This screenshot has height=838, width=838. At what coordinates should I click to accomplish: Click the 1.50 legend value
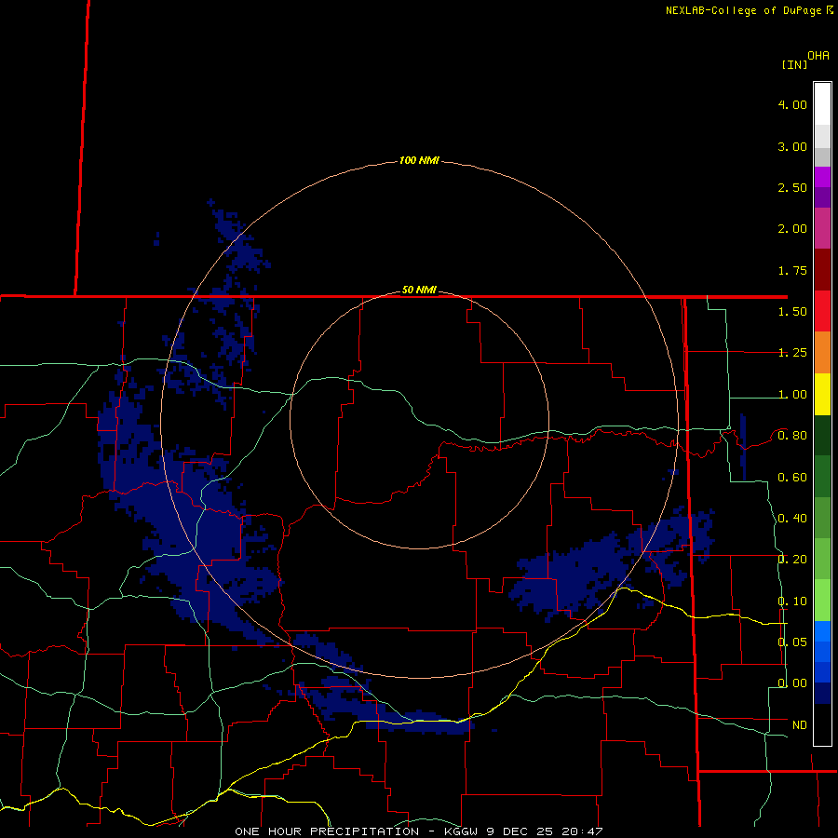pos(792,312)
